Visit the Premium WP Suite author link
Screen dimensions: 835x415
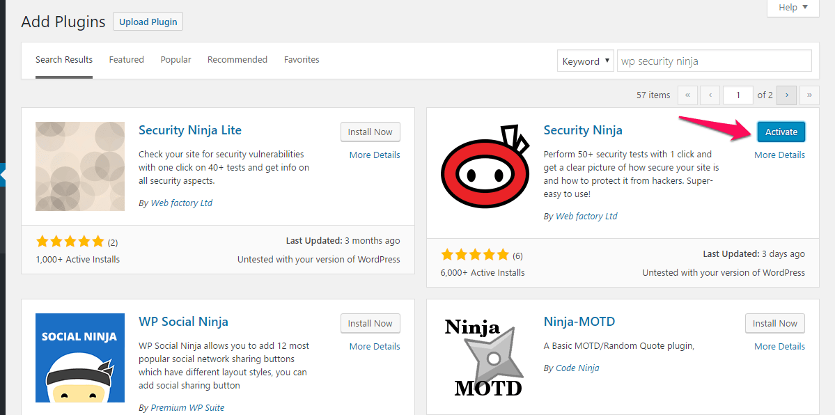coord(187,407)
